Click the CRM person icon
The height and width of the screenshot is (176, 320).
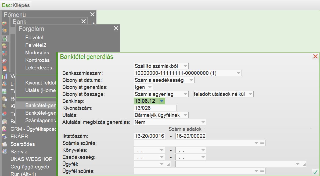tap(4, 129)
